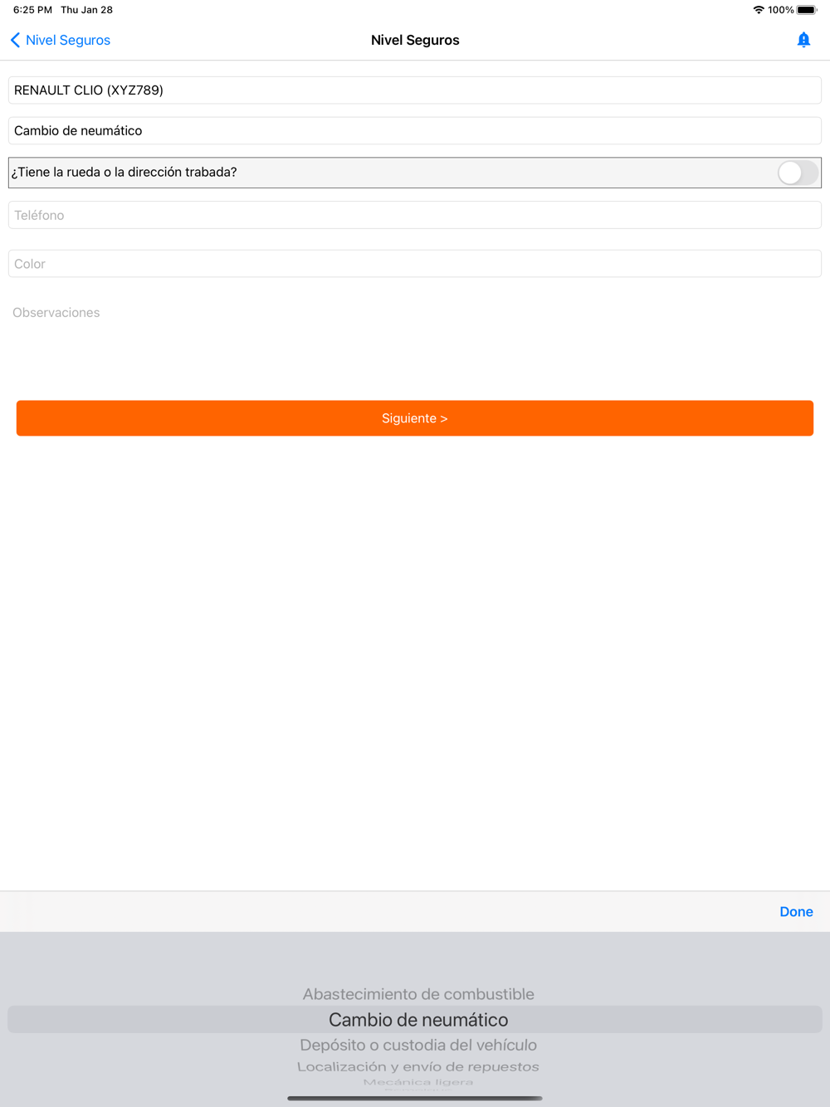
Task: Focus the Teléfono input field
Action: (415, 215)
